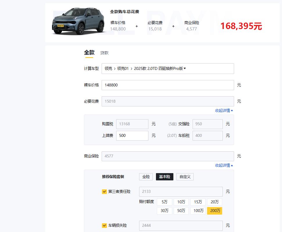Select 50万 compensation limit

click(181, 211)
